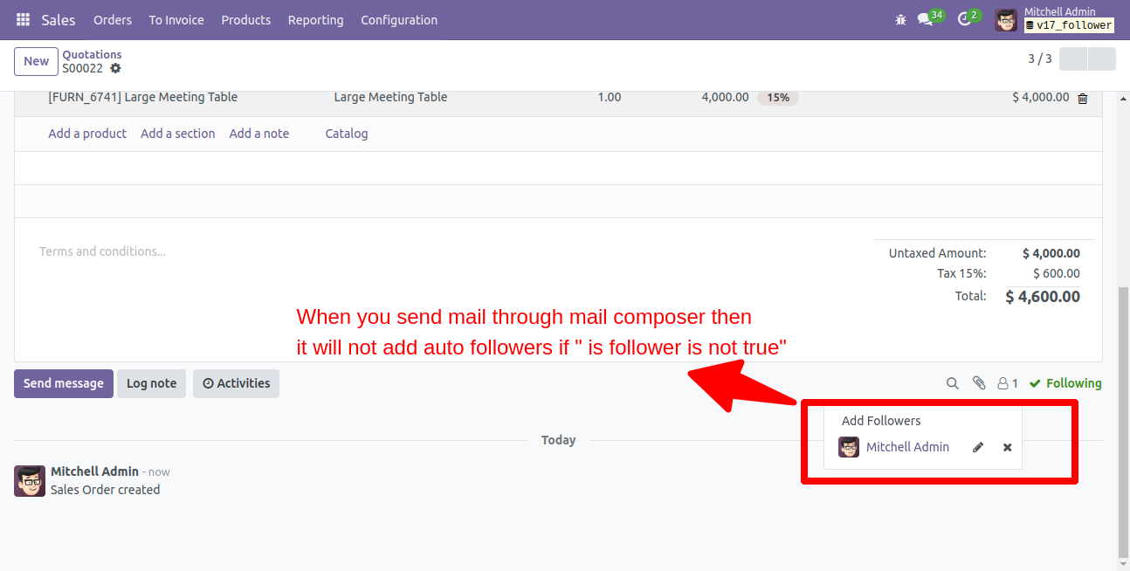This screenshot has height=571, width=1130.
Task: Expand the Quotations breadcrumb
Action: point(93,54)
